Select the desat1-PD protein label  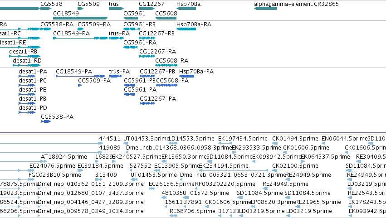click(x=33, y=108)
